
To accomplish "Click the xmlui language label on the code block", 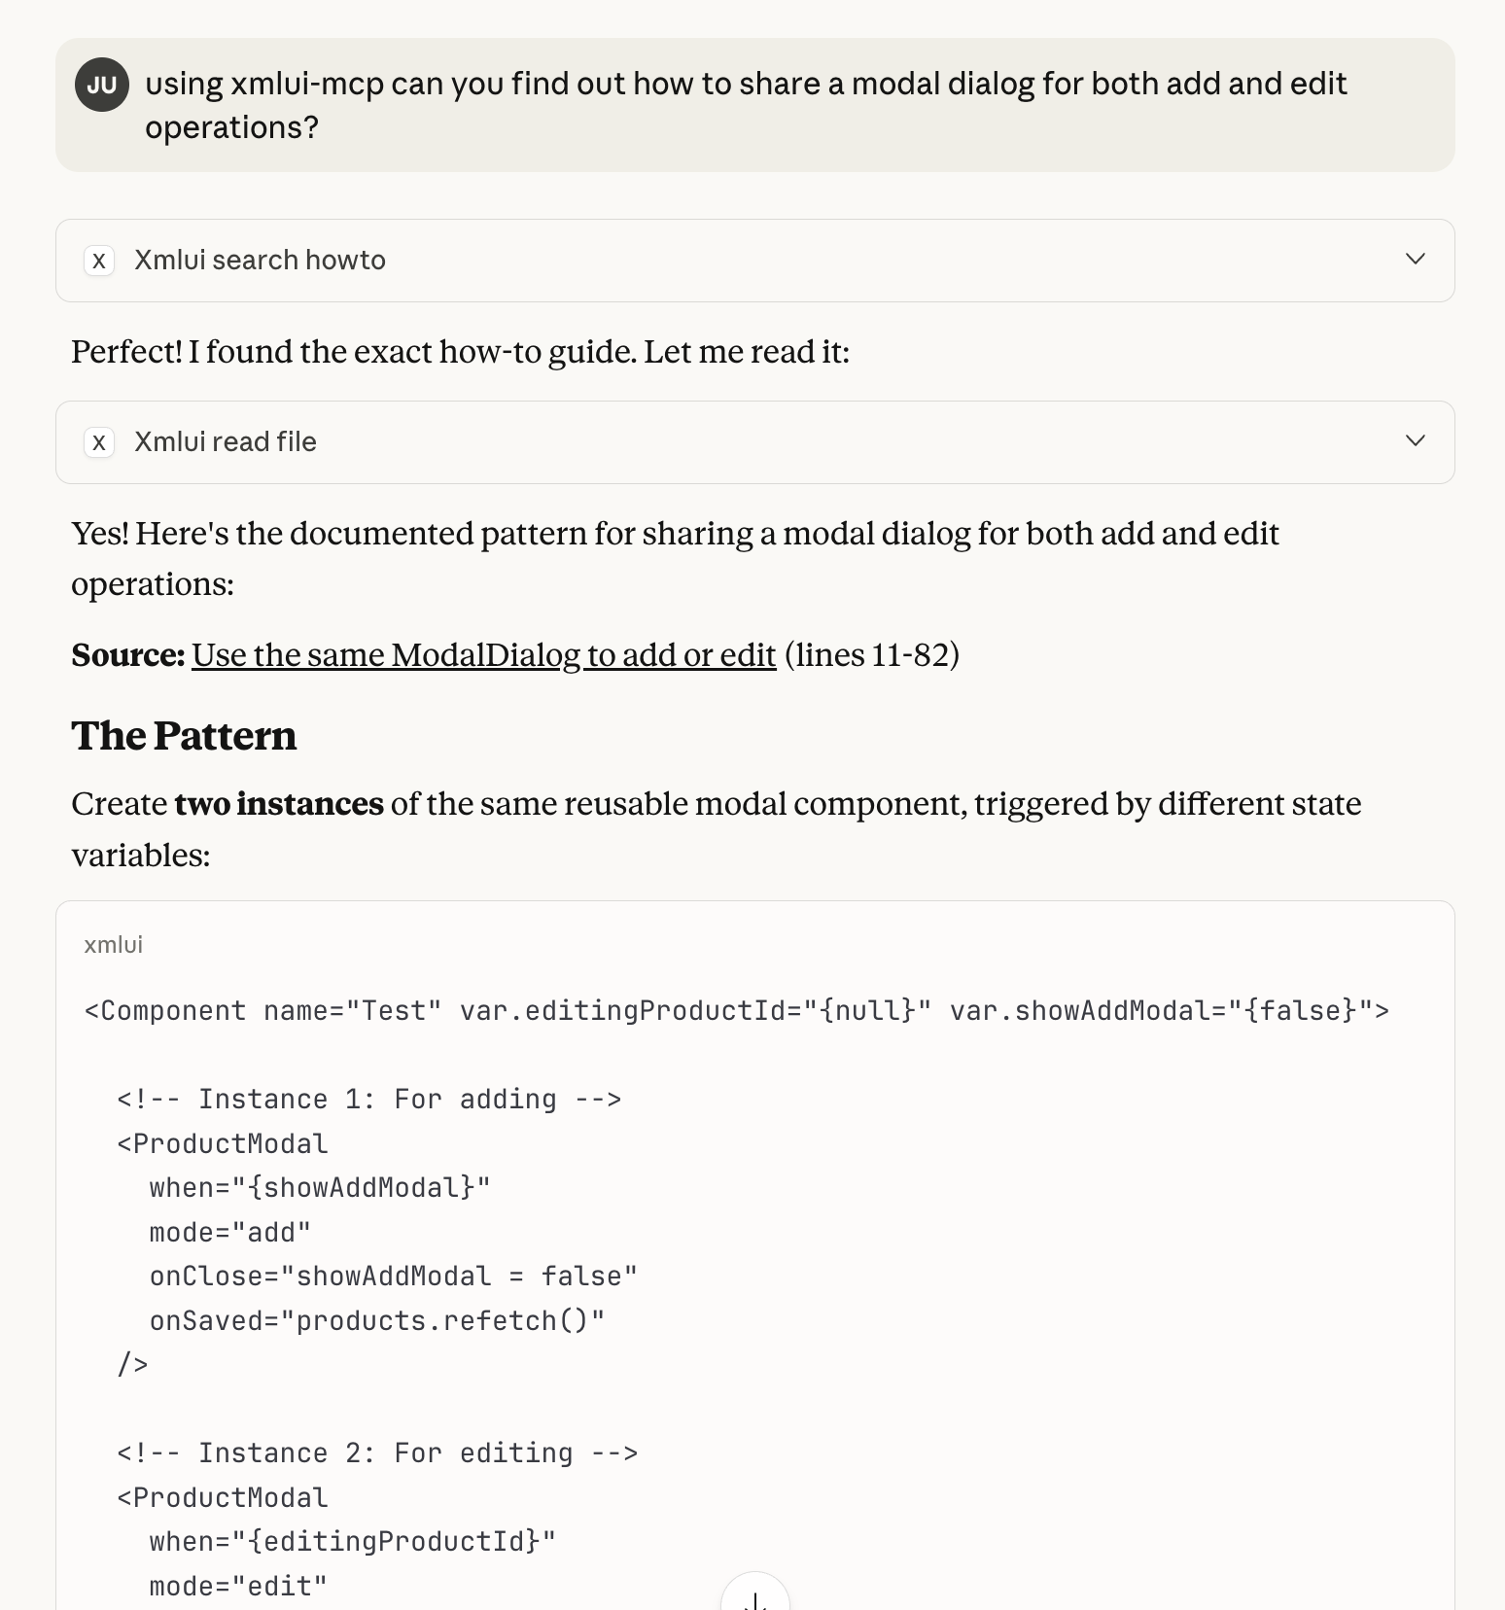I will click(x=113, y=943).
